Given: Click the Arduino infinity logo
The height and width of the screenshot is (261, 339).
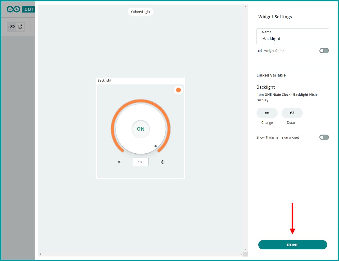Looking at the screenshot, I should tap(13, 9).
